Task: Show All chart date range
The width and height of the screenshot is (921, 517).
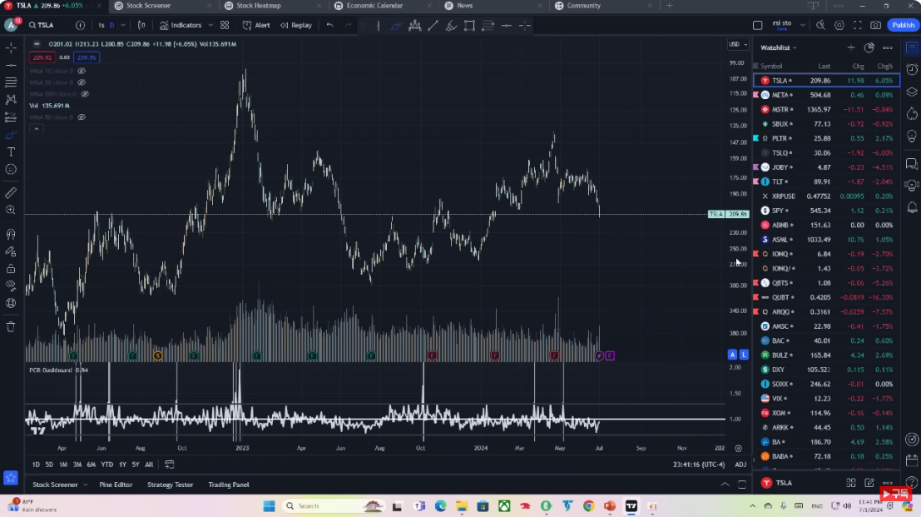Action: click(x=149, y=465)
